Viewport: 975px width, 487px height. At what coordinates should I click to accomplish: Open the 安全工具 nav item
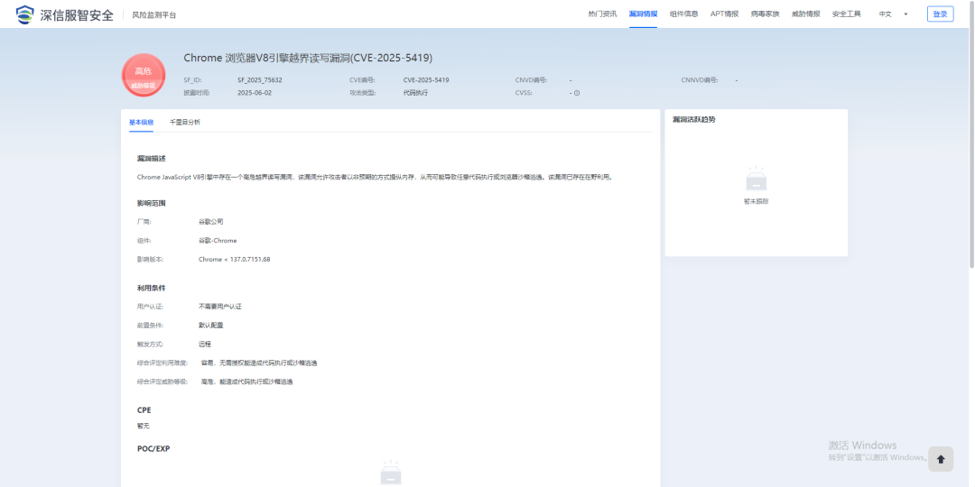[x=846, y=14]
